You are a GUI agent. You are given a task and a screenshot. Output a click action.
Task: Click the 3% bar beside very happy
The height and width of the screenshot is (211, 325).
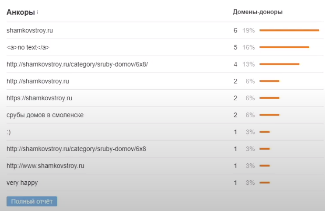click(265, 183)
